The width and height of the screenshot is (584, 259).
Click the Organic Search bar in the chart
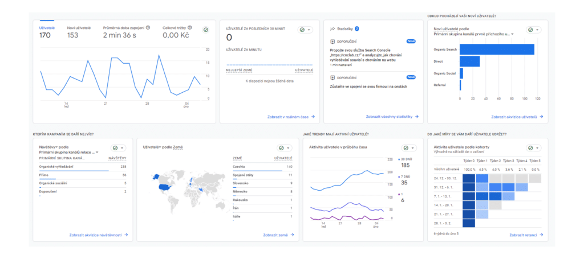tap(497, 50)
